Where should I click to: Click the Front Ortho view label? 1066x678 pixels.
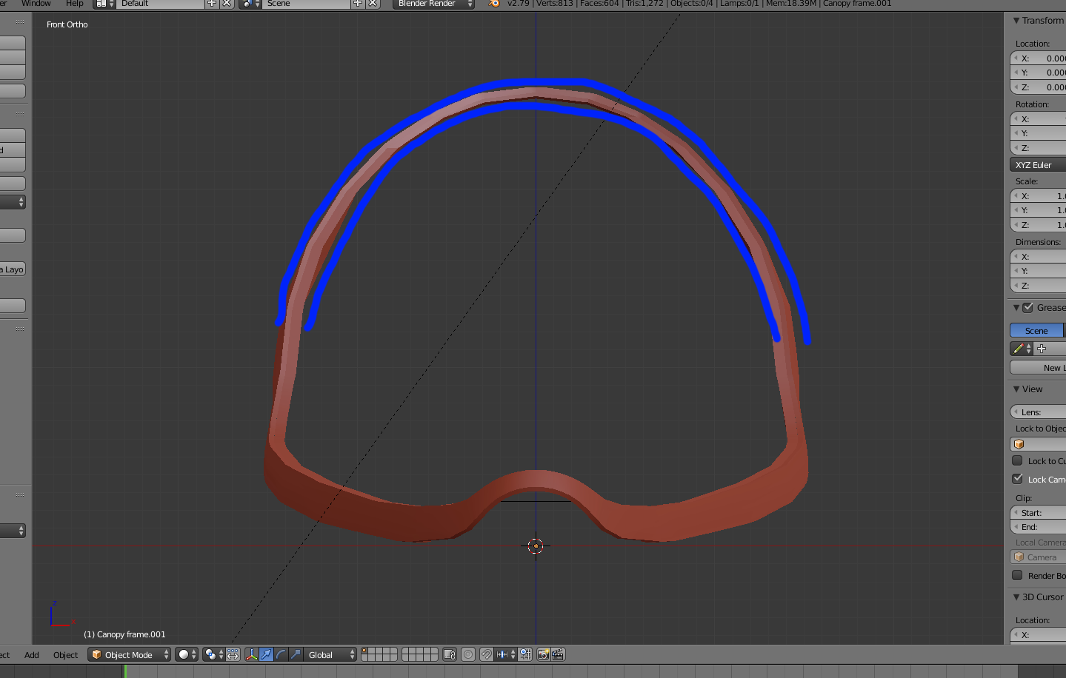pos(67,24)
